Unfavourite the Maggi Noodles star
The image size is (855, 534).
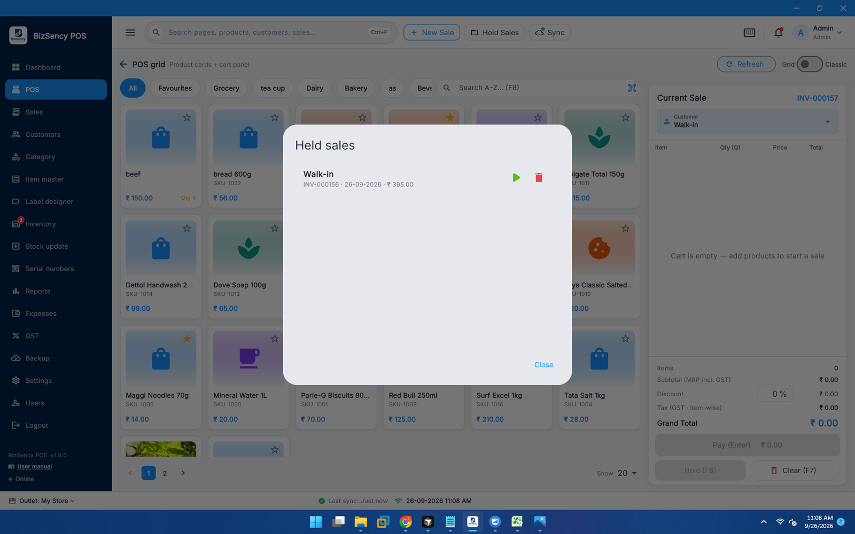pyautogui.click(x=187, y=339)
